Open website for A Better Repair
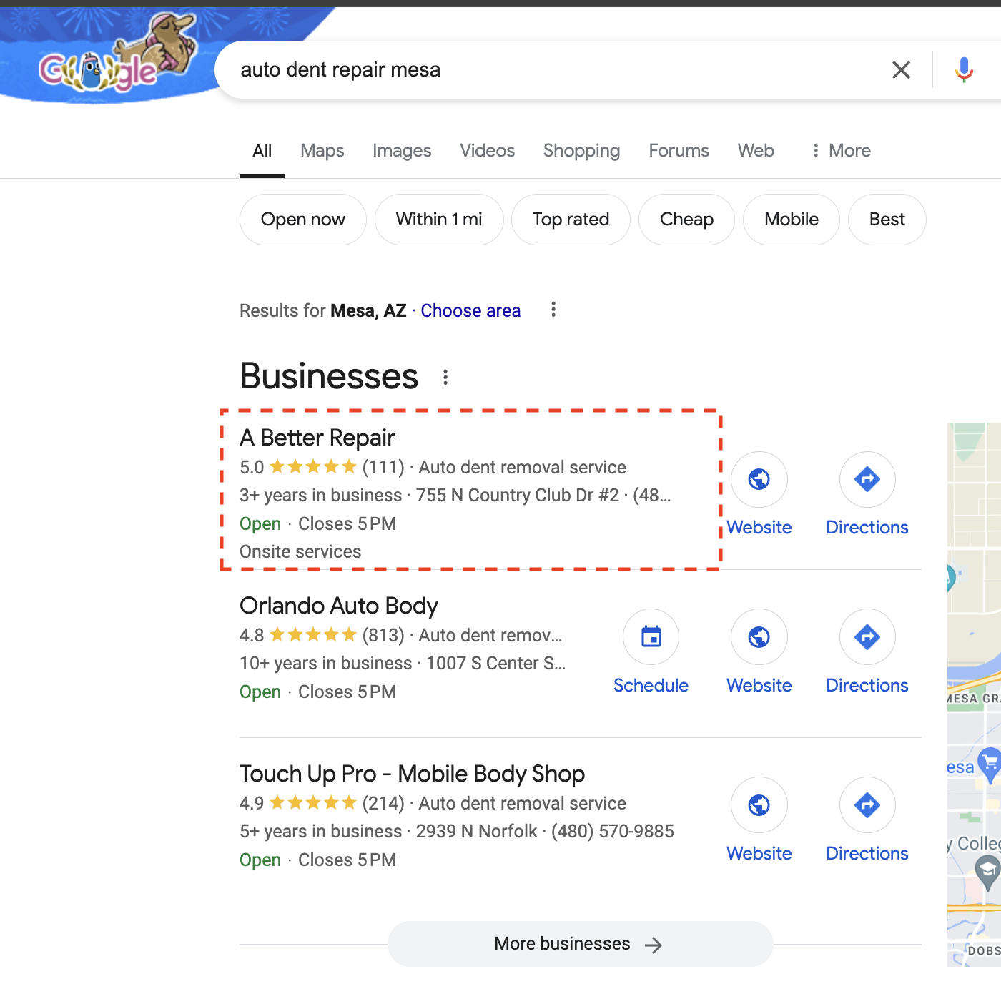The image size is (1001, 994). pyautogui.click(x=759, y=480)
